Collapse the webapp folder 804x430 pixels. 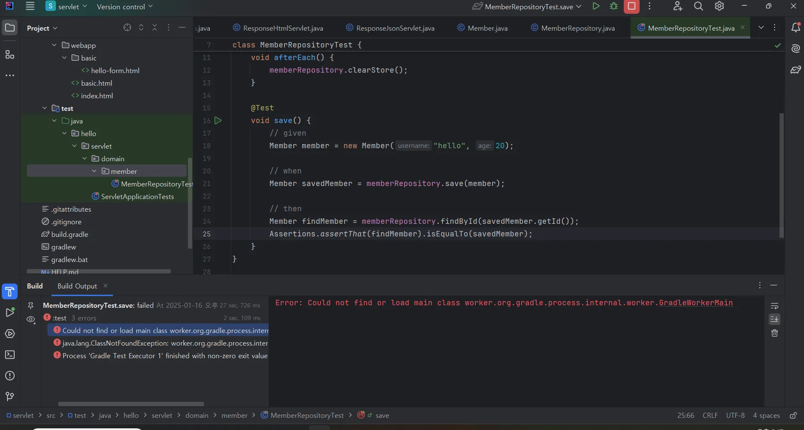(54, 45)
